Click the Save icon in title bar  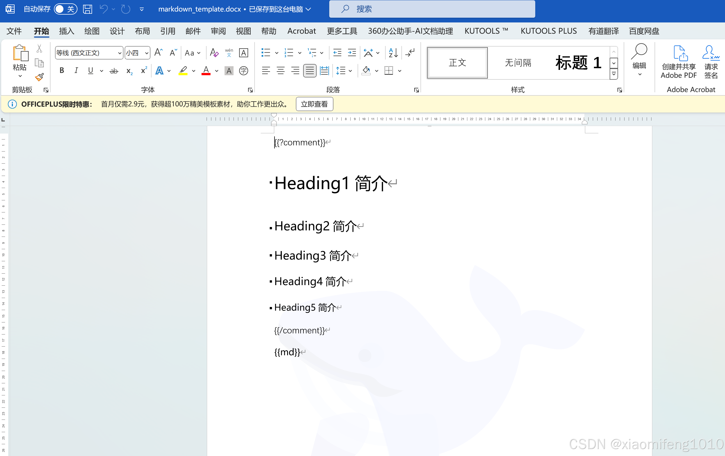tap(87, 9)
